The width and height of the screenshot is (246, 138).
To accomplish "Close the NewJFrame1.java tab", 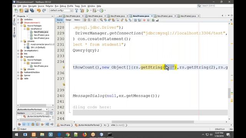I will 175,16.
